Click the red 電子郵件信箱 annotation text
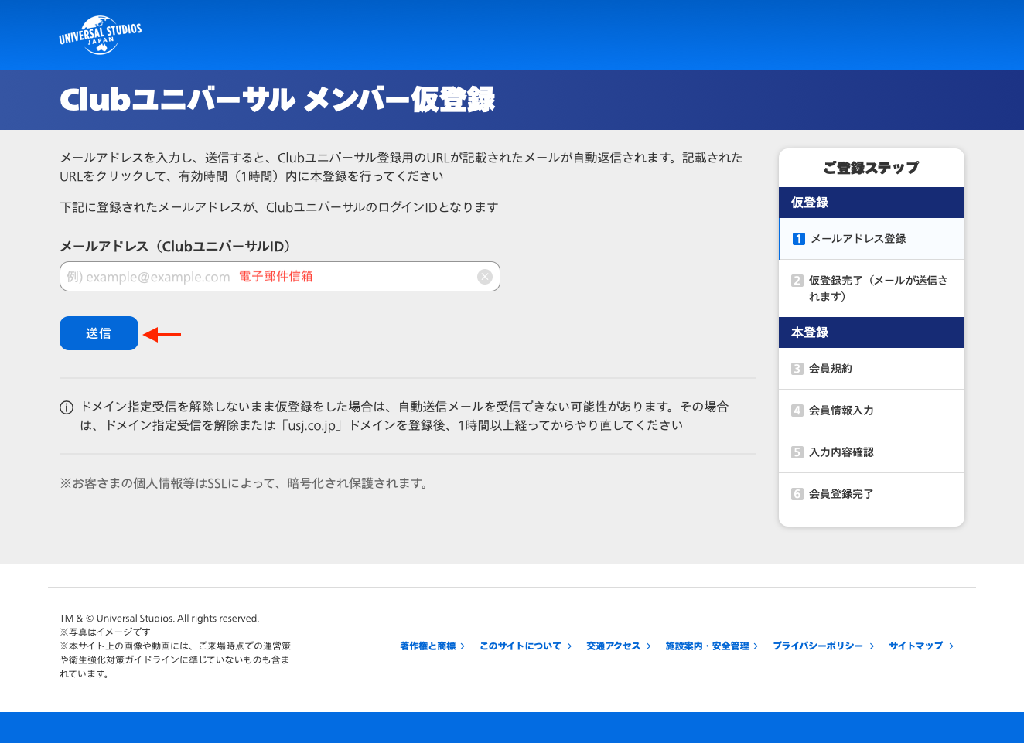 (276, 277)
